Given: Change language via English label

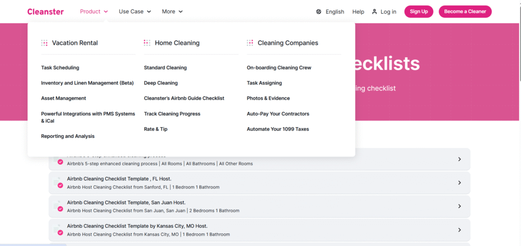Looking at the screenshot, I should pyautogui.click(x=335, y=12).
